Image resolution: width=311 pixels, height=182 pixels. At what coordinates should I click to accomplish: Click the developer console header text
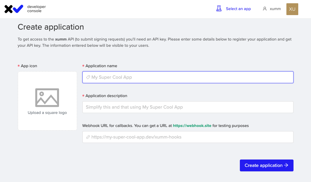[36, 9]
